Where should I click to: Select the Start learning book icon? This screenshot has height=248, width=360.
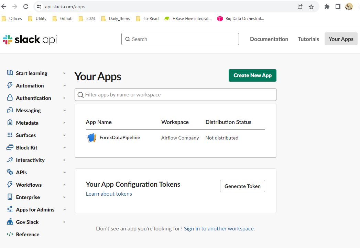(x=9, y=73)
